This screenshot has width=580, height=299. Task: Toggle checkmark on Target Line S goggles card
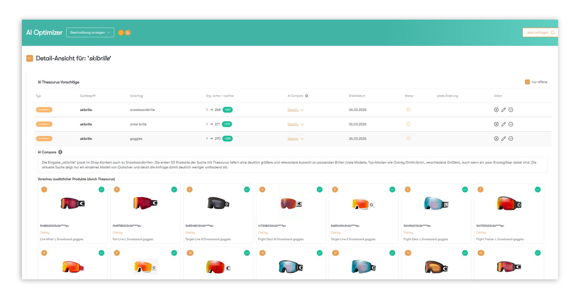click(x=392, y=190)
